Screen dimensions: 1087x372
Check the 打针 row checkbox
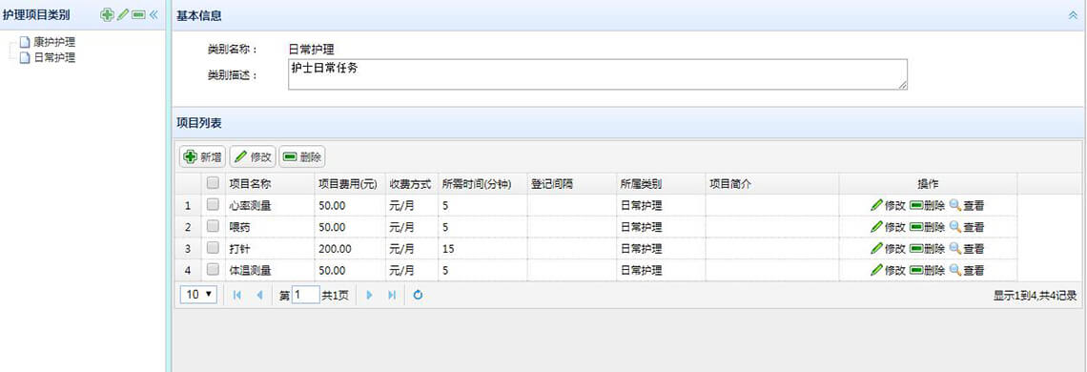click(x=213, y=248)
